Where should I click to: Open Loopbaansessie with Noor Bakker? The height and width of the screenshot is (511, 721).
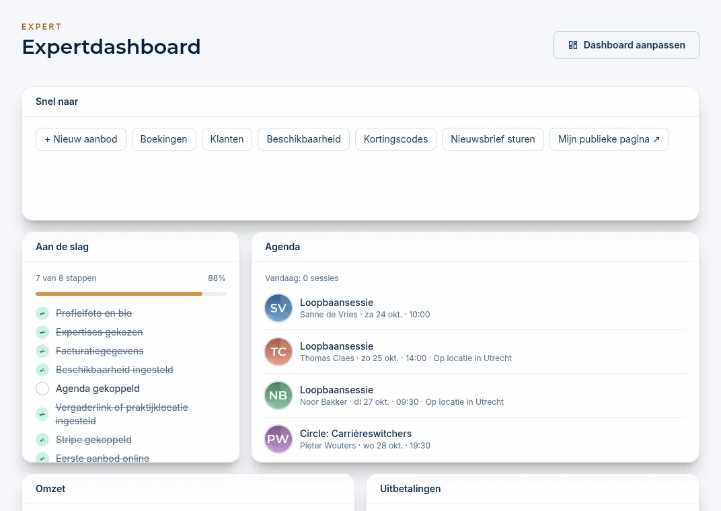click(336, 390)
